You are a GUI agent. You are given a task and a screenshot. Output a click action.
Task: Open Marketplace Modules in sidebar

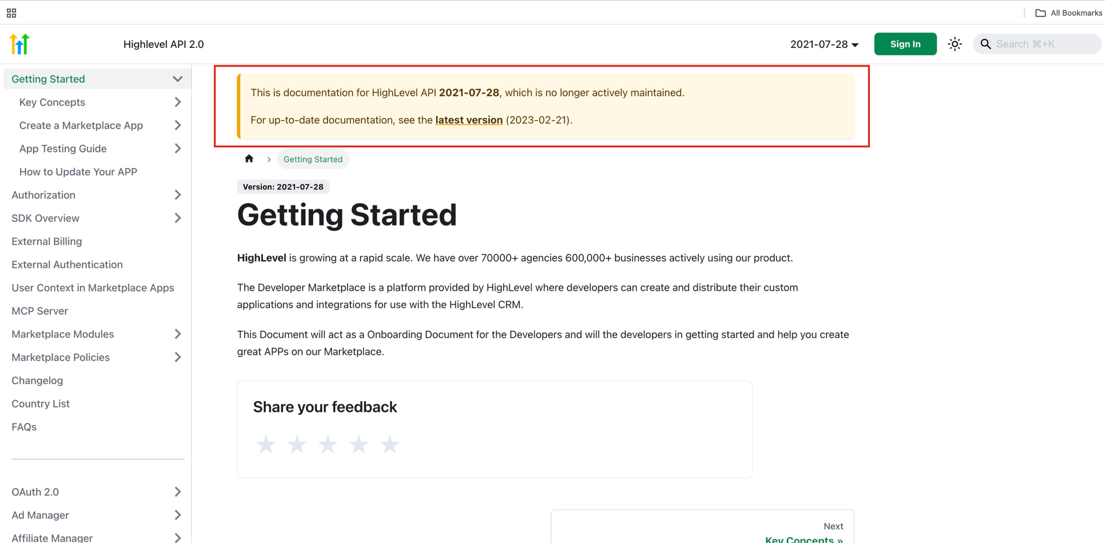coord(62,334)
